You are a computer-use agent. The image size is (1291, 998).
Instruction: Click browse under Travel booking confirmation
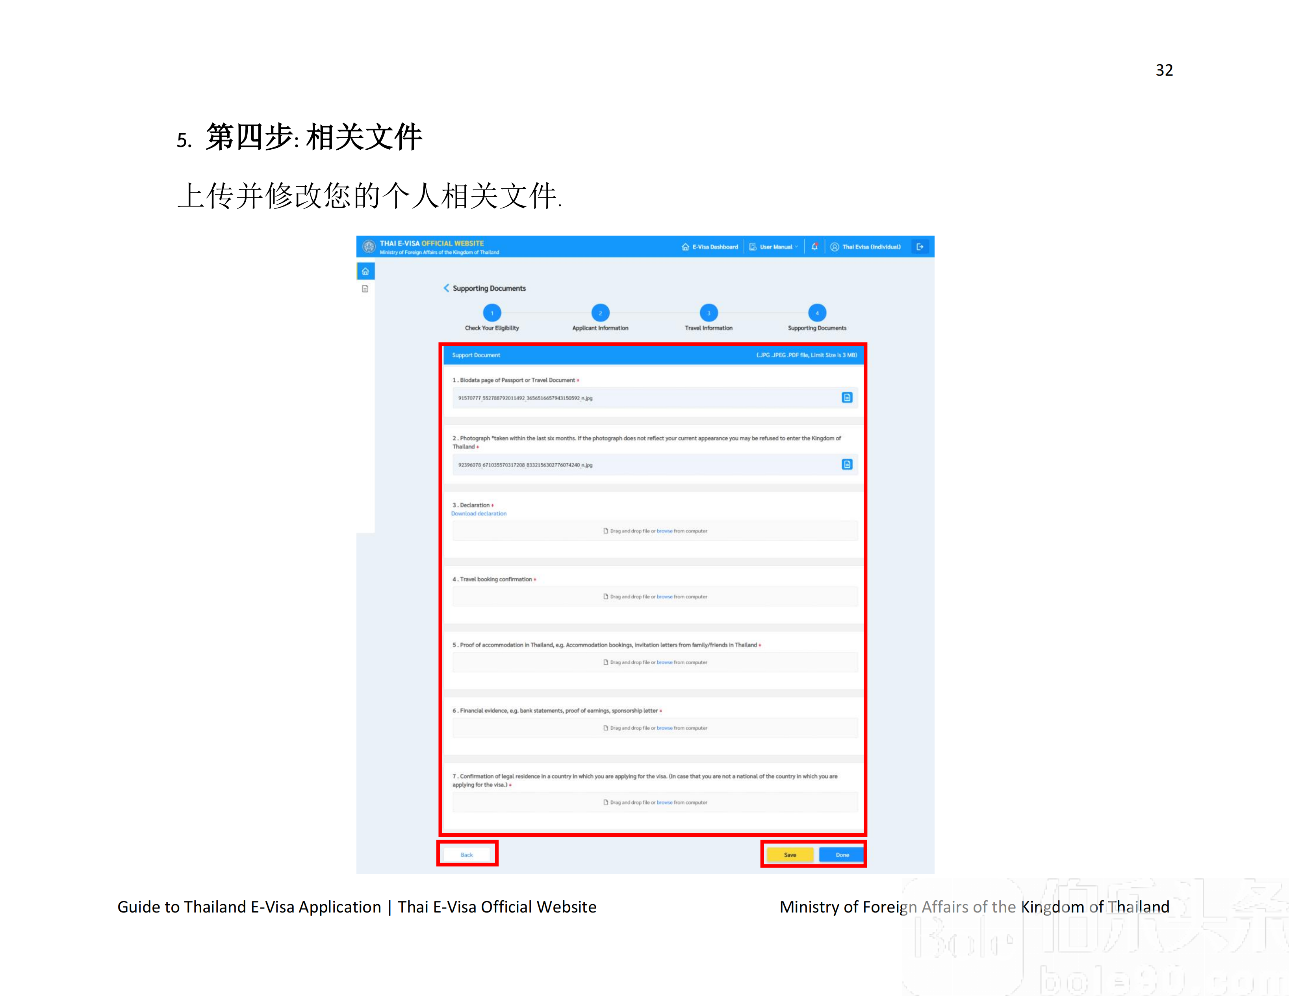click(664, 597)
